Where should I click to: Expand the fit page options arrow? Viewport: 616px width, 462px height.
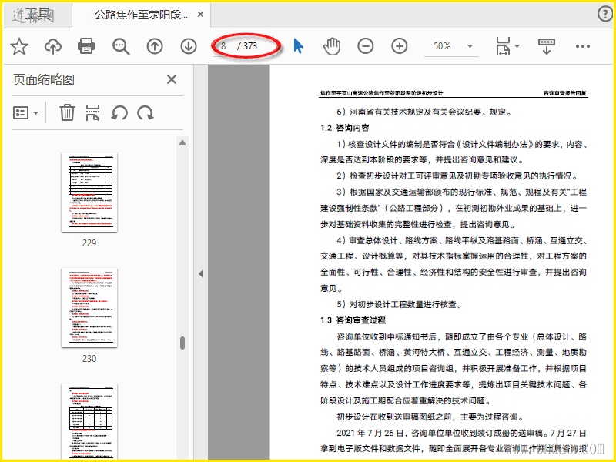click(517, 46)
